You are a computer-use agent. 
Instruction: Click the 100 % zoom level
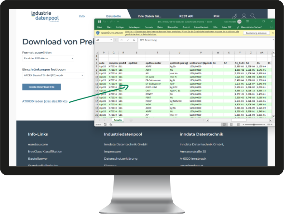(x=270, y=125)
